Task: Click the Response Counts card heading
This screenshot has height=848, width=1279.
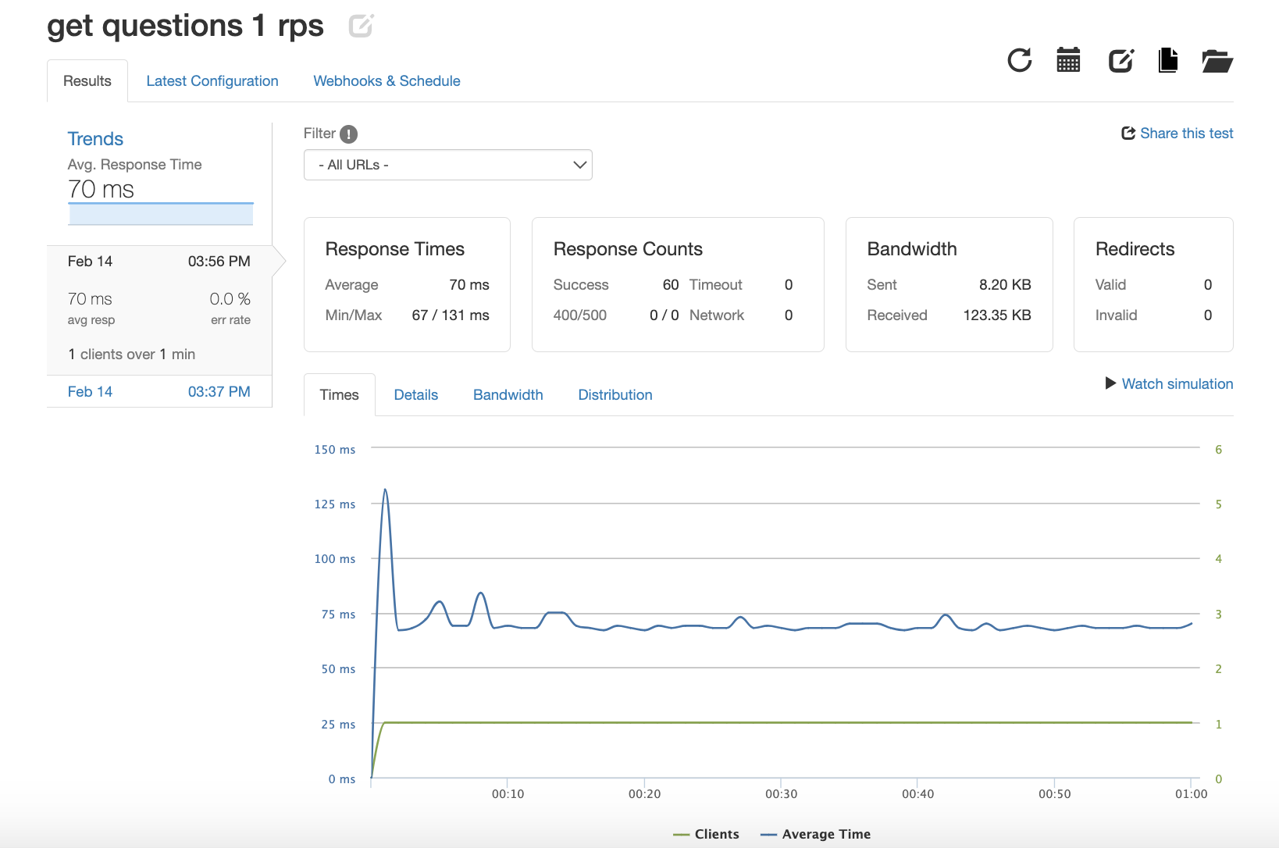Action: pos(628,249)
